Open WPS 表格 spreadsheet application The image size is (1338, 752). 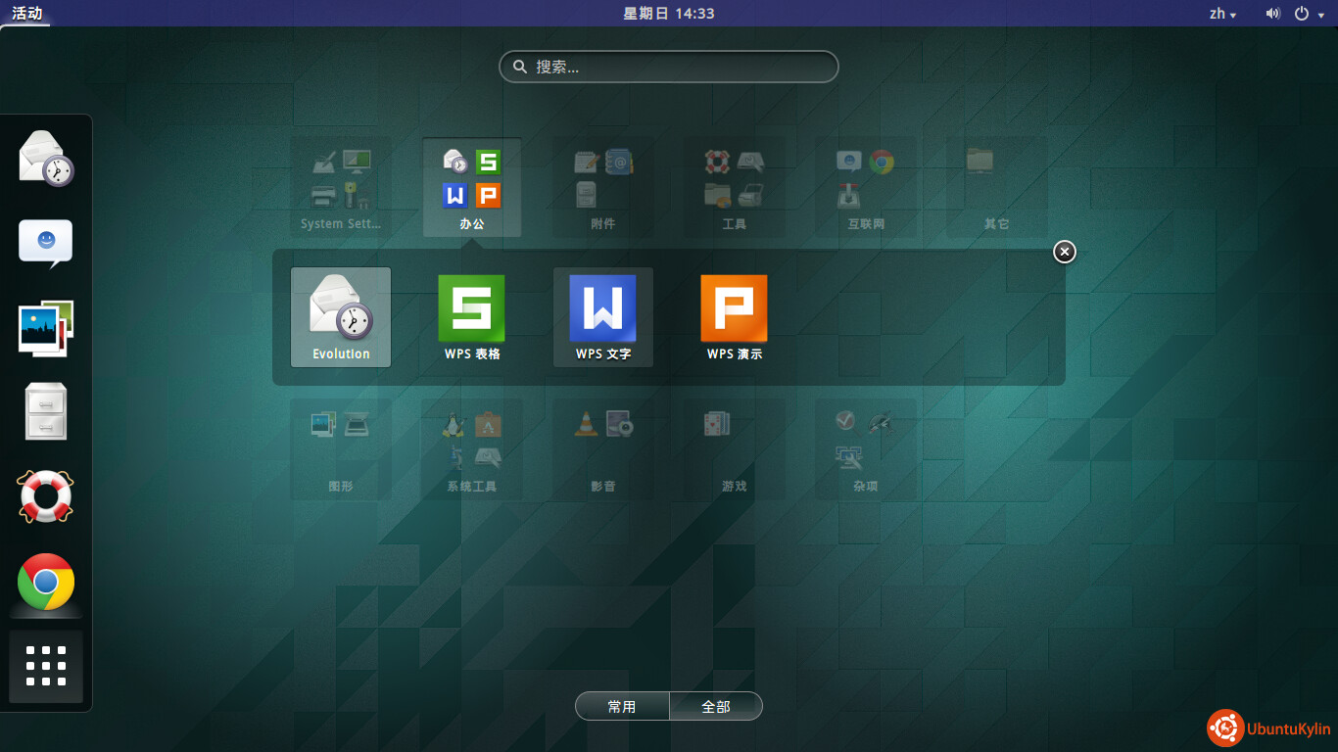472,316
